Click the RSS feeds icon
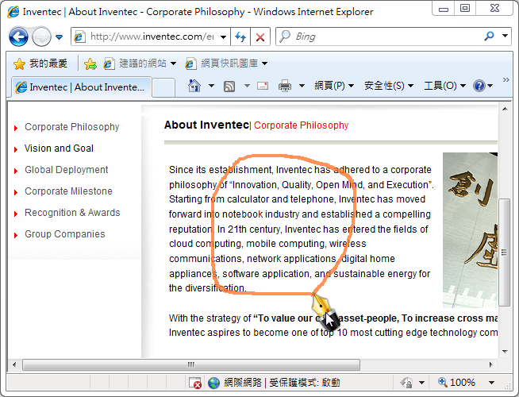 coord(229,86)
